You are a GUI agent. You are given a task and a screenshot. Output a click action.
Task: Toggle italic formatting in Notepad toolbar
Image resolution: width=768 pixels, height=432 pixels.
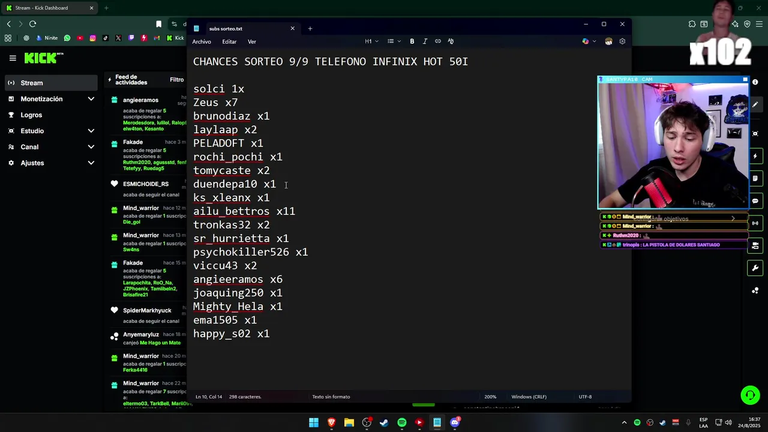(x=425, y=41)
